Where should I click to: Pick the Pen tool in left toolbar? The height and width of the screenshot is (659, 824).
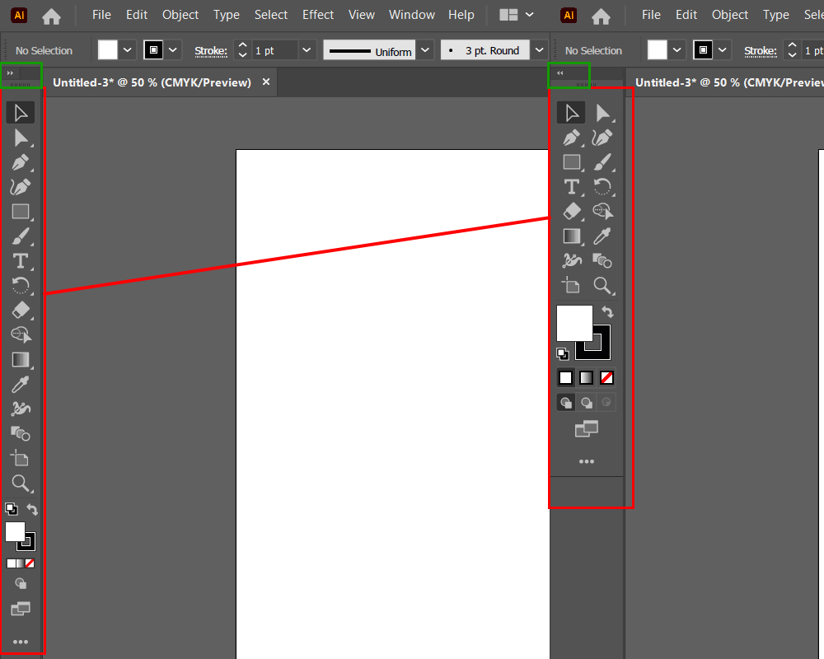(21, 162)
